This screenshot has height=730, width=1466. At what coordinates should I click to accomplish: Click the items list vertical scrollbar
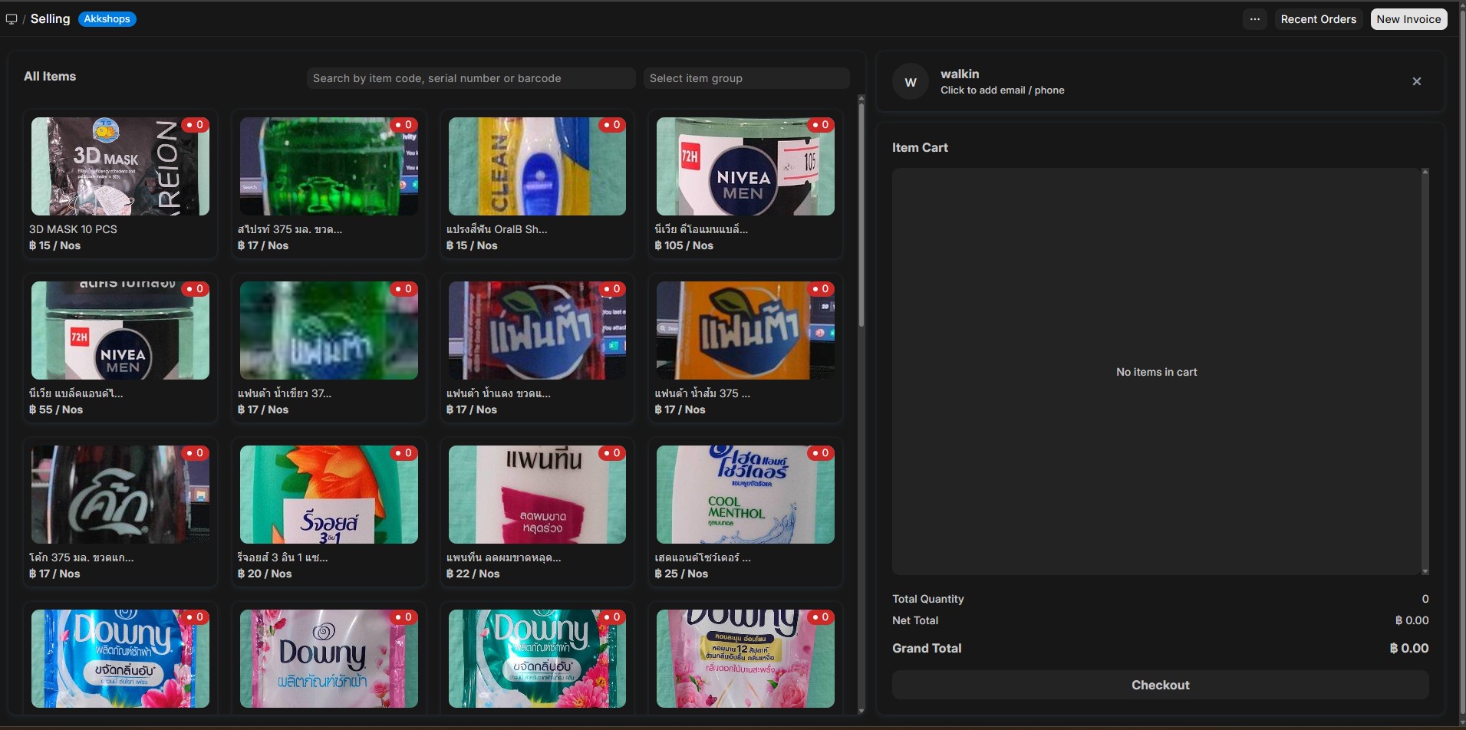[861, 215]
